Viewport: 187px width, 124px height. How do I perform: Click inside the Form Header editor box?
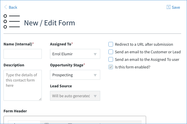click(75, 120)
